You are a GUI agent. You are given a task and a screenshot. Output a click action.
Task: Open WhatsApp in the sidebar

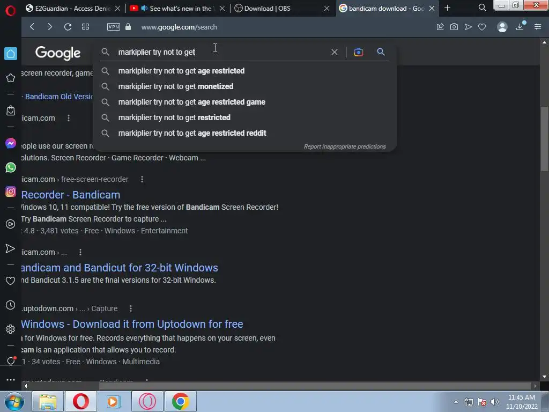[x=11, y=167]
